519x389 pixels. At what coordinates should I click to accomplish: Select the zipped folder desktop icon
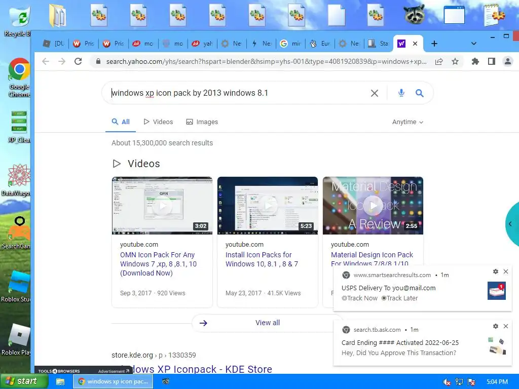58,15
